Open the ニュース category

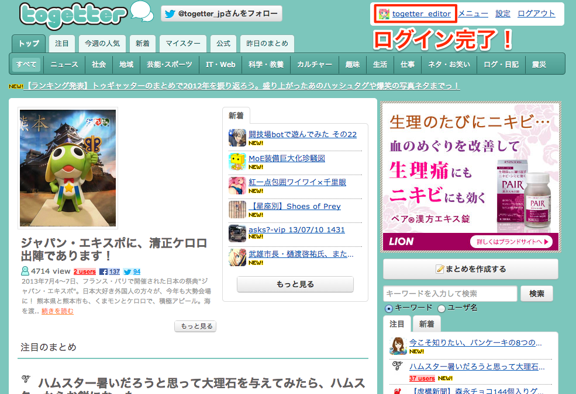pyautogui.click(x=64, y=65)
